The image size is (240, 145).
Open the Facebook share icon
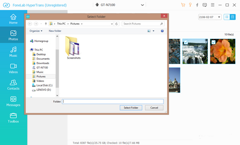197,5
